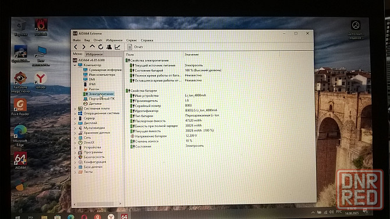Select the Тесты tree item
The image size is (390, 219).
86,172
